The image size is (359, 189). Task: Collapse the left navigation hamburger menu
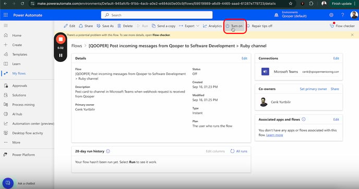click(6, 26)
